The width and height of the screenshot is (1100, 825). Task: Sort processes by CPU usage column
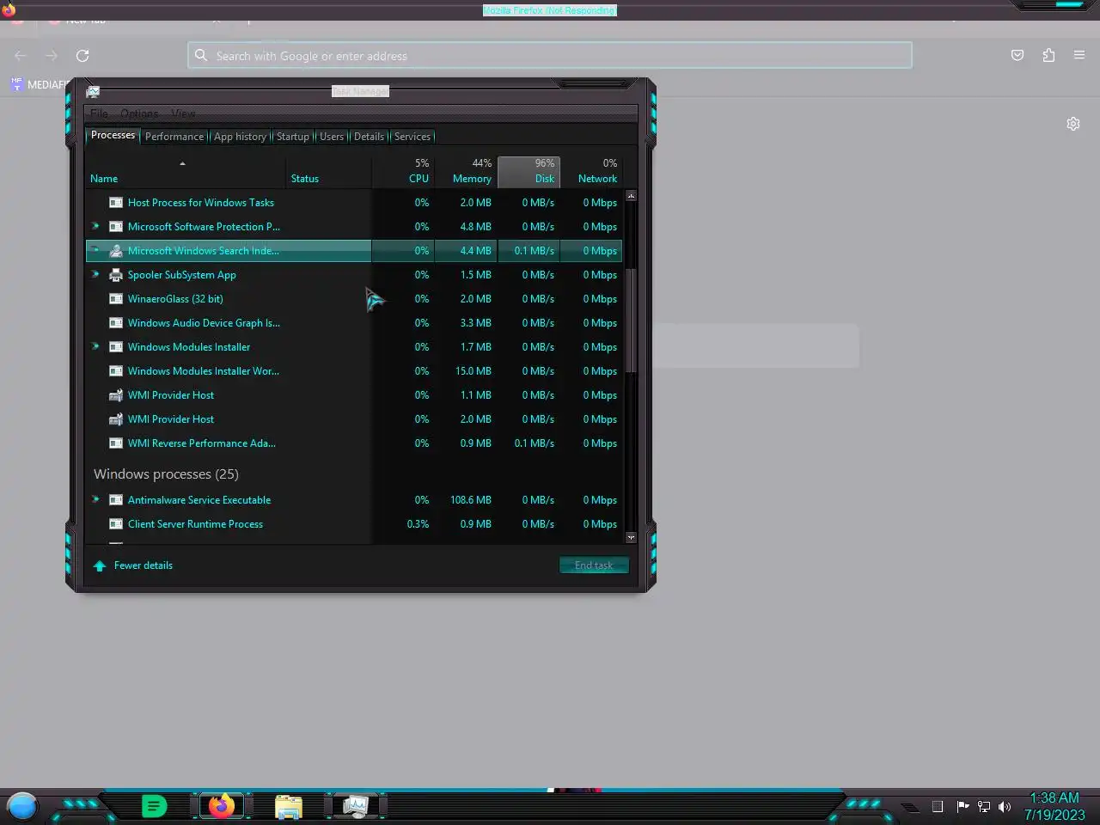tap(403, 172)
